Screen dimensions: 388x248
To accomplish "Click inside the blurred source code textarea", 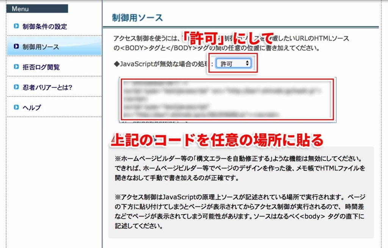I will pos(227,99).
